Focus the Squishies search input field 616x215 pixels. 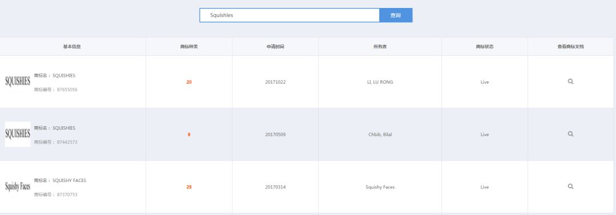(x=290, y=15)
